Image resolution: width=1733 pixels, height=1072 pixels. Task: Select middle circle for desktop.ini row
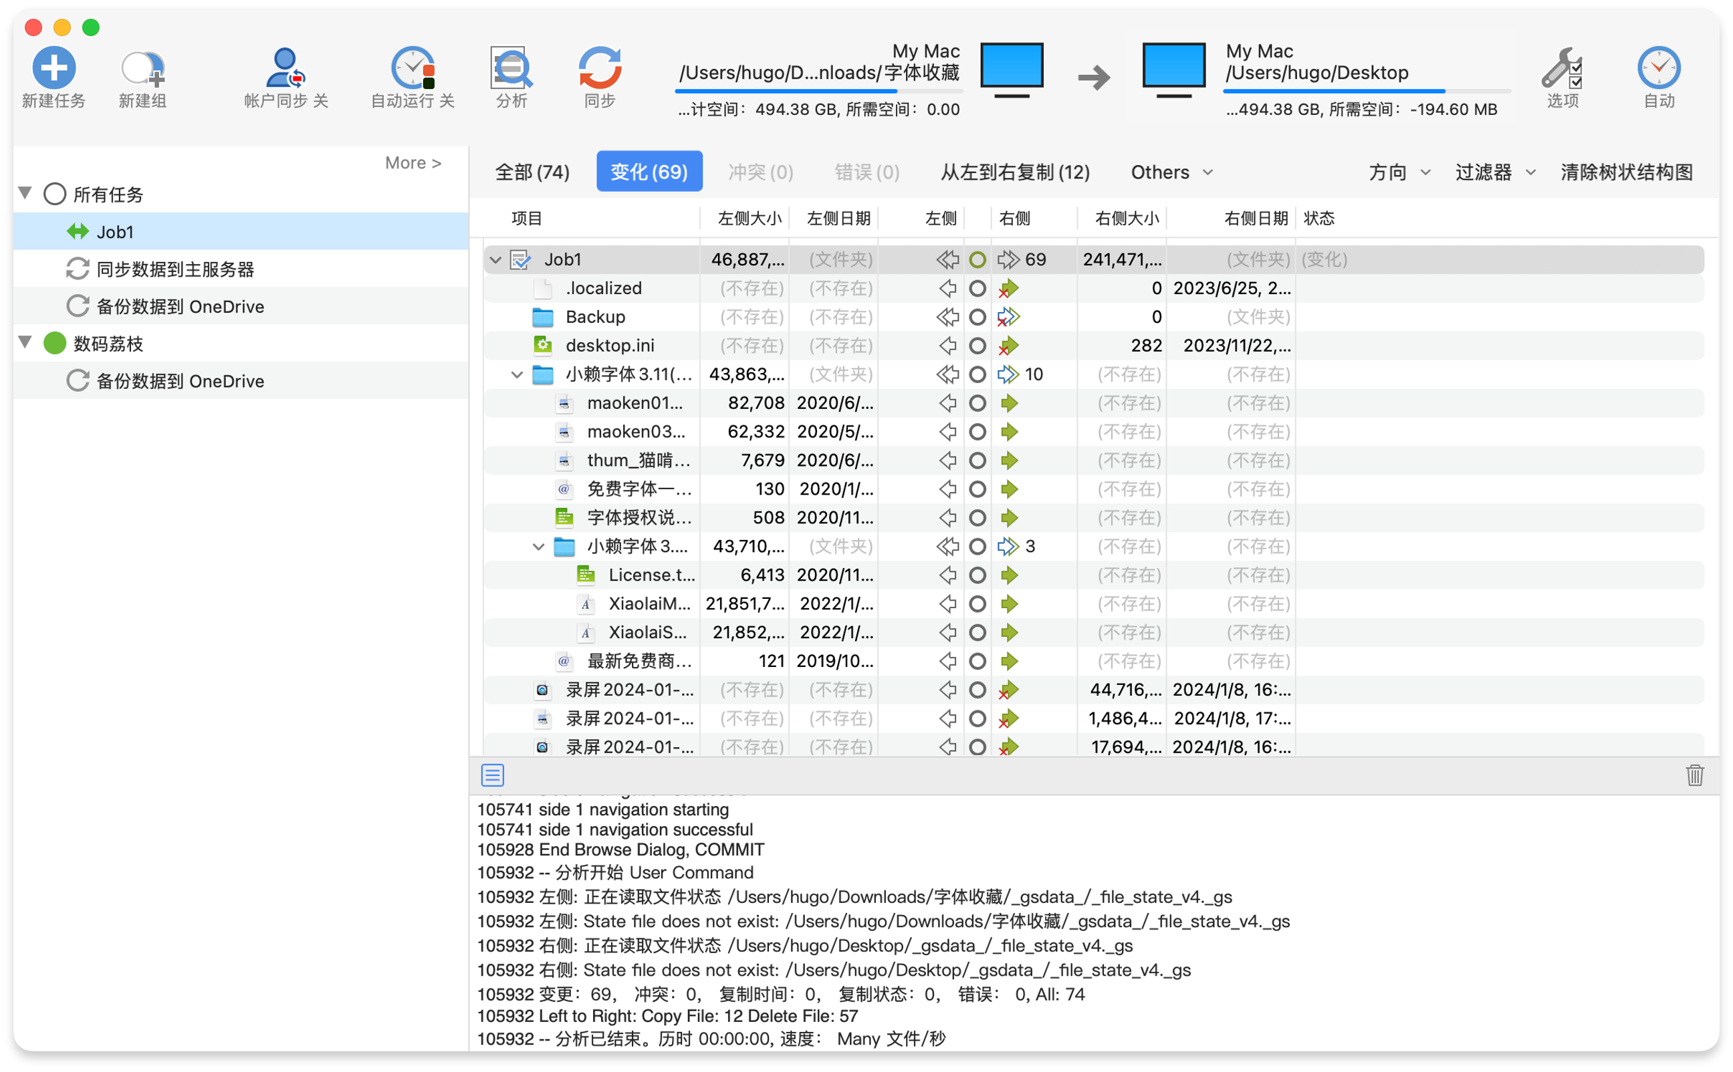977,346
